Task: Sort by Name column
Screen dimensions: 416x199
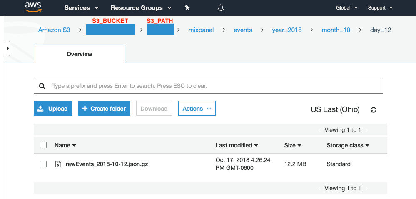Action: point(65,145)
